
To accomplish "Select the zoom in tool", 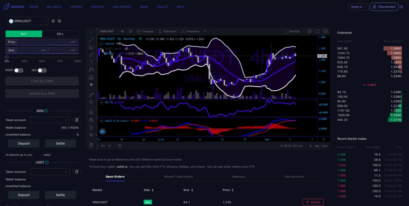I will tap(91, 102).
